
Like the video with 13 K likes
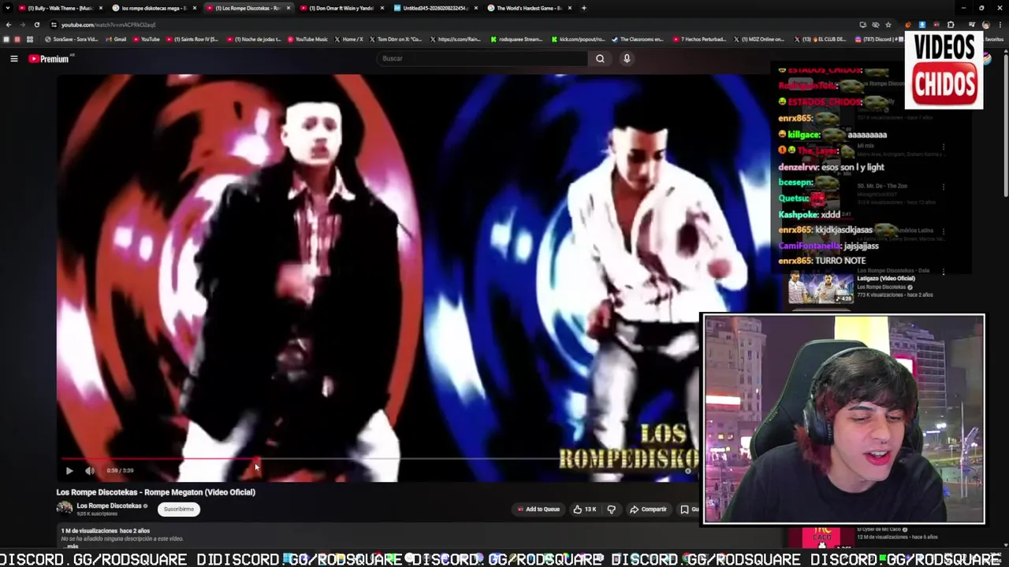(584, 510)
